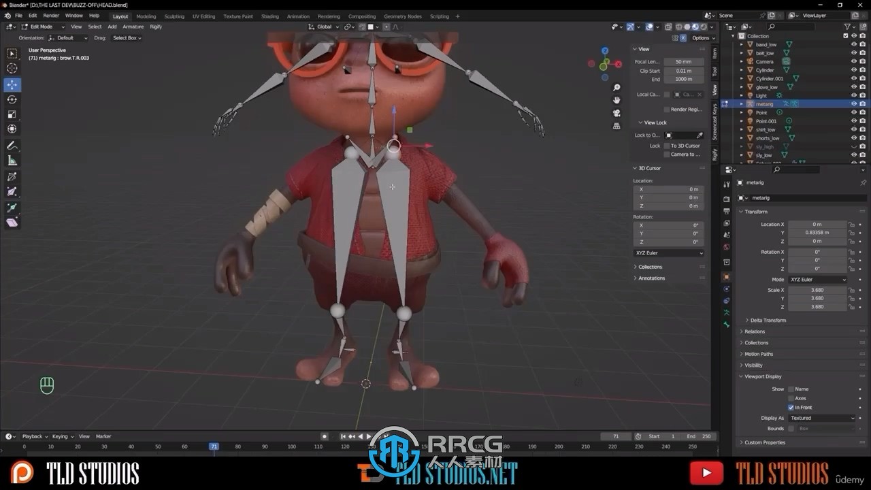Viewport: 871px width, 490px height.
Task: Switch to the Sculpting workspace tab
Action: (x=174, y=16)
